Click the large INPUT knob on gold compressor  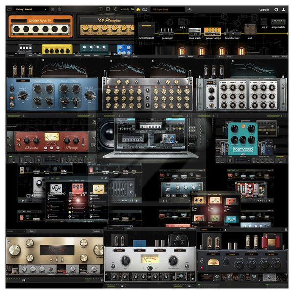click(x=15, y=250)
